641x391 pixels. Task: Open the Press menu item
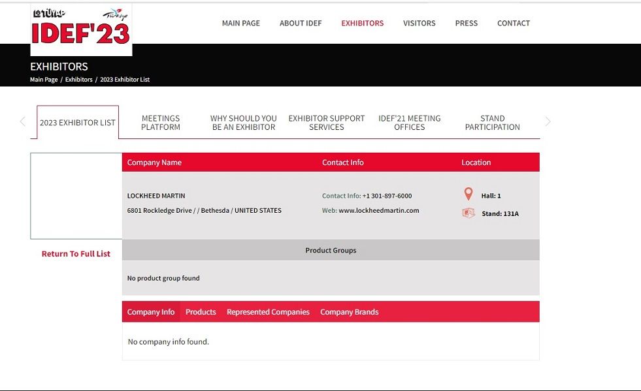[466, 23]
